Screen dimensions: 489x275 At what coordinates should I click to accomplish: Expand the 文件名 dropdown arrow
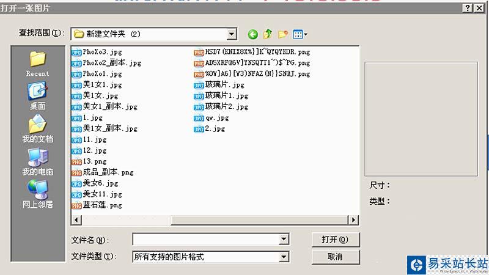click(x=284, y=240)
